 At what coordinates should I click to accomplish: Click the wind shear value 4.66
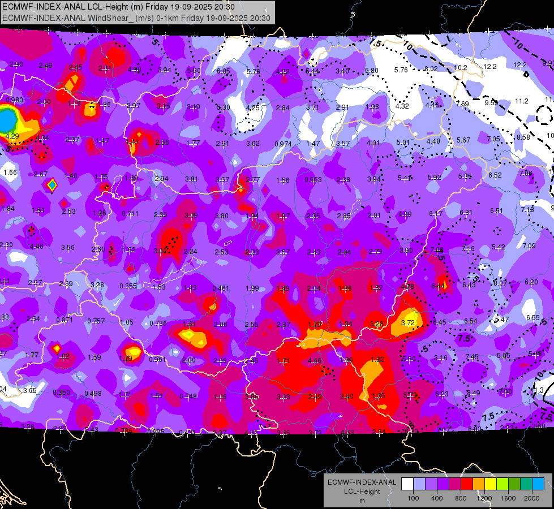(x=315, y=361)
